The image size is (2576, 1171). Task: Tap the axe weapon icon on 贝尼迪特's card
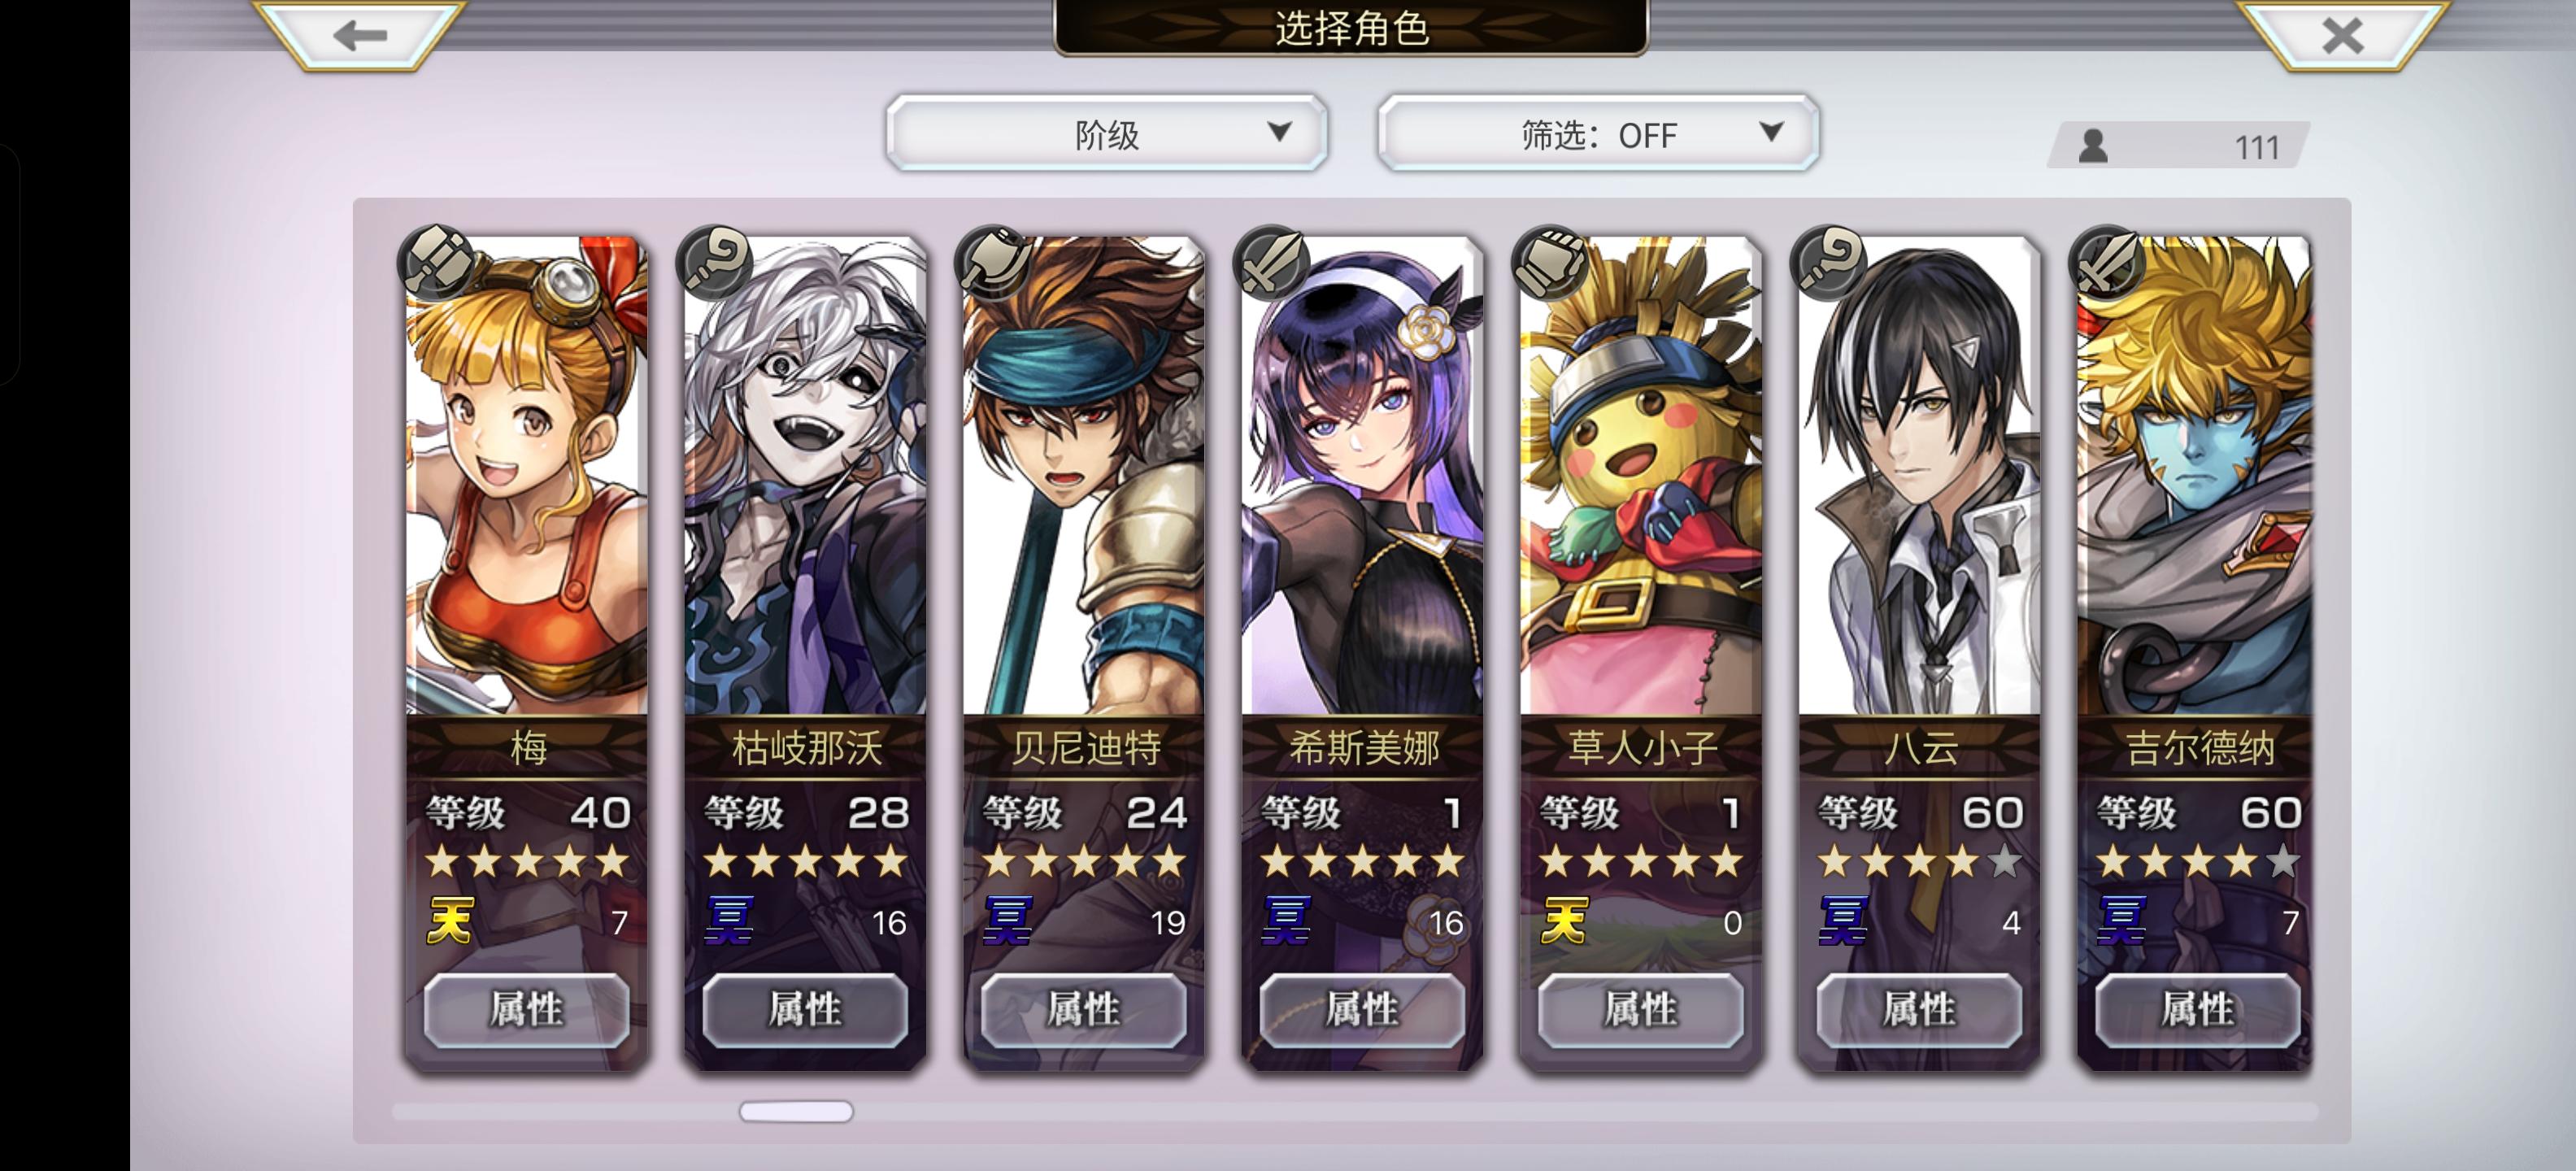point(993,262)
